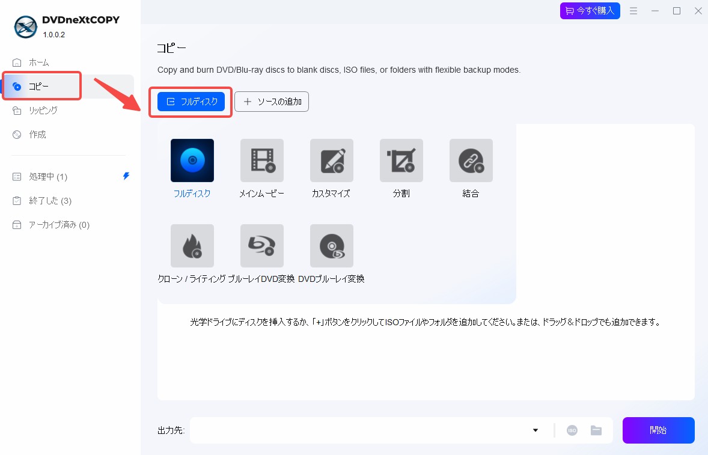Click the コピー page heading
The height and width of the screenshot is (455, 708).
(171, 48)
